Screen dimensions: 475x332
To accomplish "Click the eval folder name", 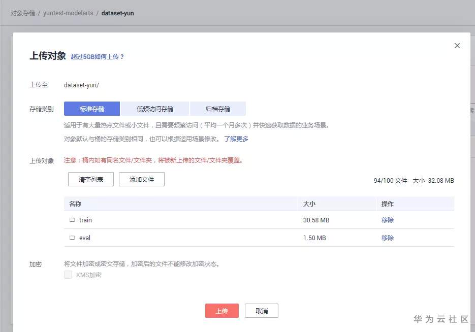I will pyautogui.click(x=85, y=238).
